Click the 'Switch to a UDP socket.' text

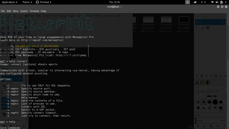coord(38,110)
